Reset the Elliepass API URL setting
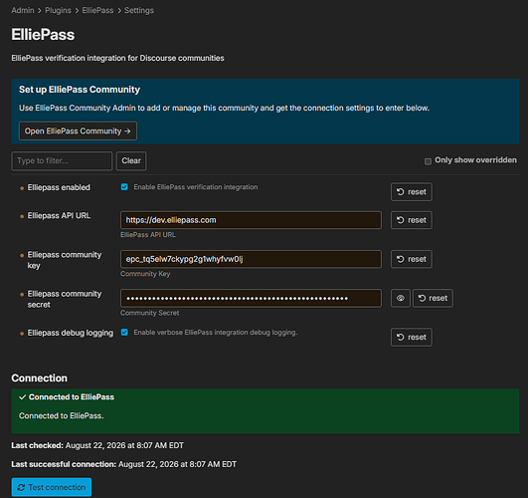This screenshot has height=498, width=528. pyautogui.click(x=411, y=220)
